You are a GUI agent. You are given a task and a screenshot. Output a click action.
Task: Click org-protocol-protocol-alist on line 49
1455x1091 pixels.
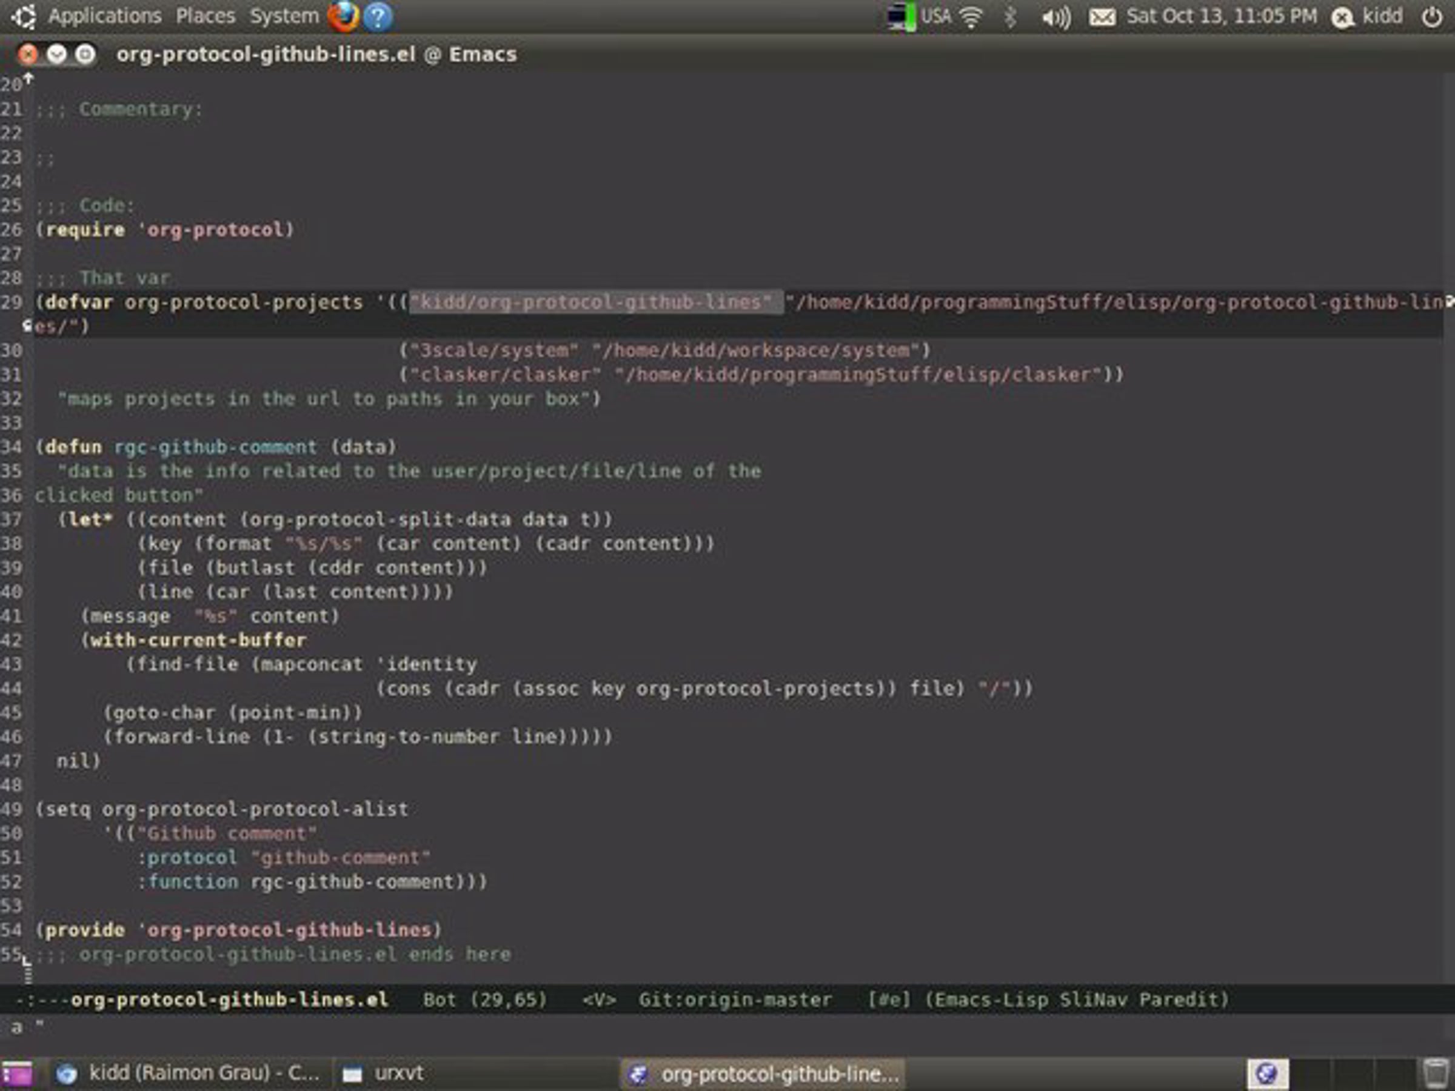click(x=255, y=809)
